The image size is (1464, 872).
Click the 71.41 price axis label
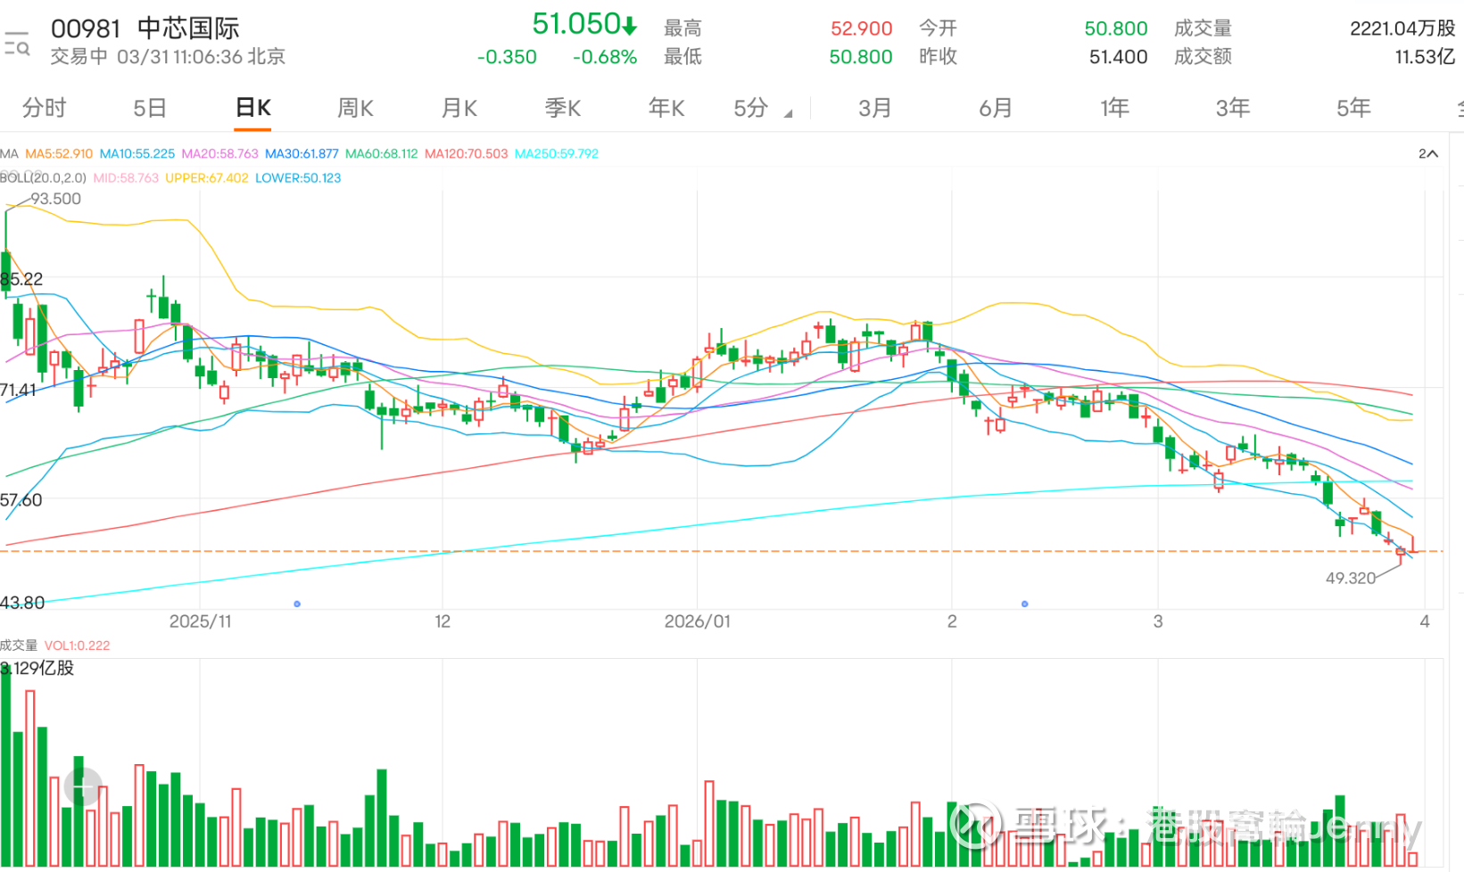tap(19, 390)
